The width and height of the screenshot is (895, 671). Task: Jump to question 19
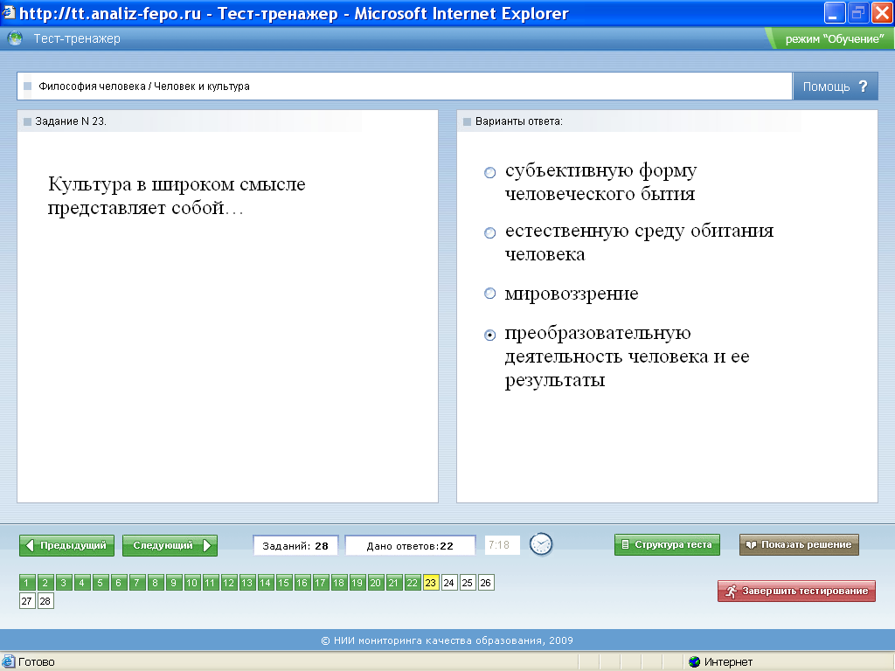(x=357, y=583)
